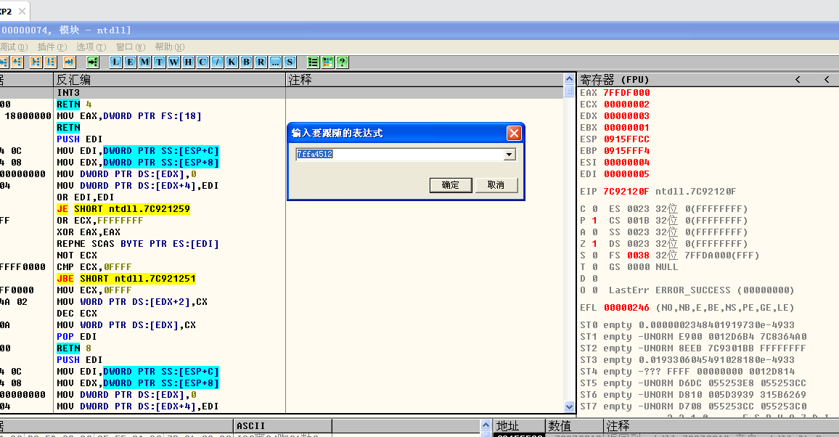Viewport: 839px width, 437px height.
Task: Open the 帮助 (Help) menu
Action: [x=168, y=46]
